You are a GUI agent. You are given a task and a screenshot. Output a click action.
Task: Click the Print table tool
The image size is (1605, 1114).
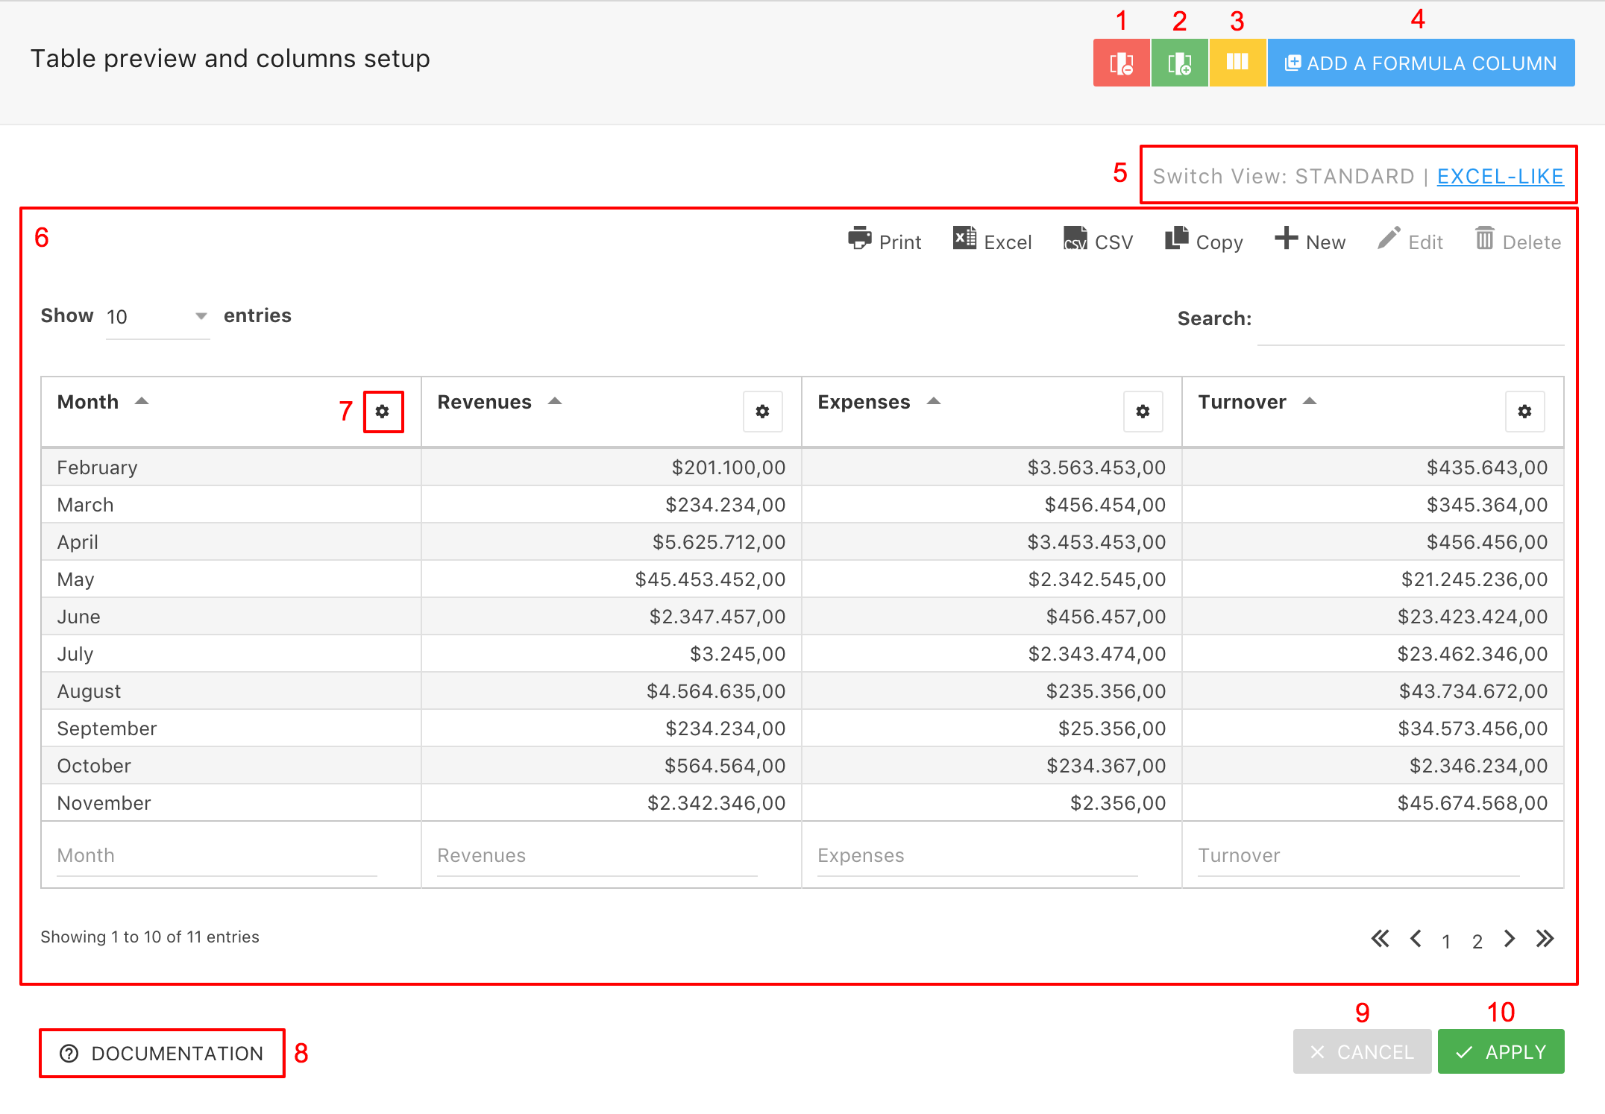885,241
